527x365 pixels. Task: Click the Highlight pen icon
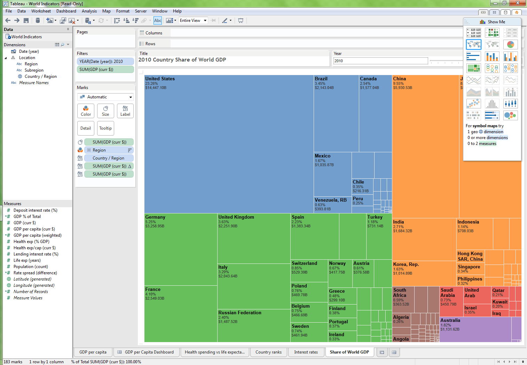225,21
